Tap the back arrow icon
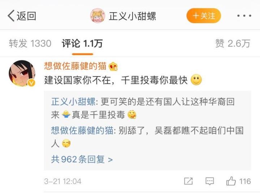Viewport: 260px width, 193px height. click(11, 16)
